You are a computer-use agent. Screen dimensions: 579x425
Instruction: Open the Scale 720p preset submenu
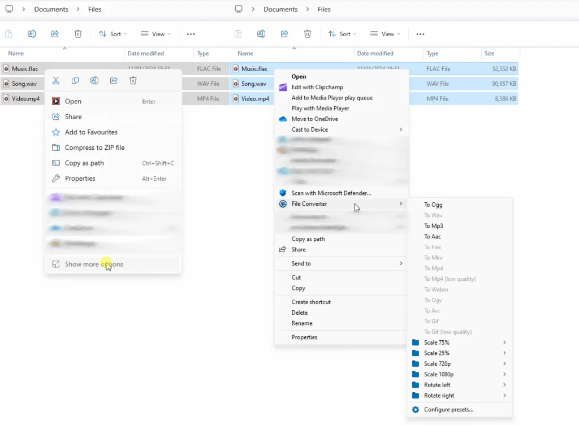[x=504, y=363]
